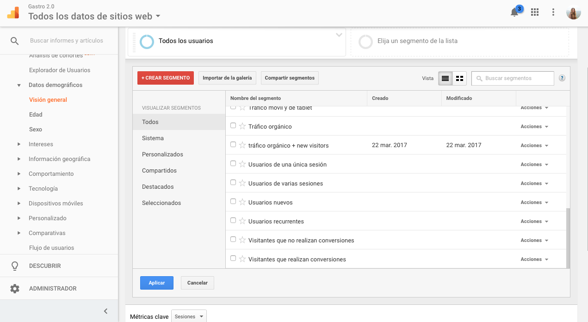588x322 pixels.
Task: Click the notifications bell icon
Action: tap(514, 12)
